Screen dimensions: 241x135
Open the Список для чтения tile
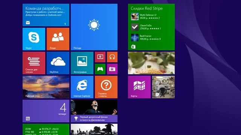pos(34,63)
